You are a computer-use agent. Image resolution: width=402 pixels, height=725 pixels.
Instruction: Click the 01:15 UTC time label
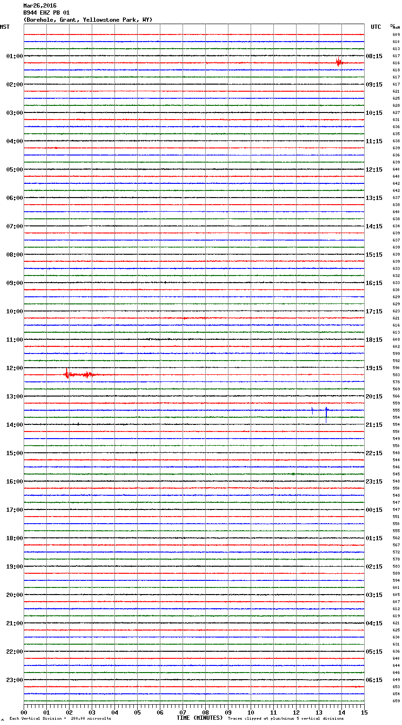pos(374,538)
